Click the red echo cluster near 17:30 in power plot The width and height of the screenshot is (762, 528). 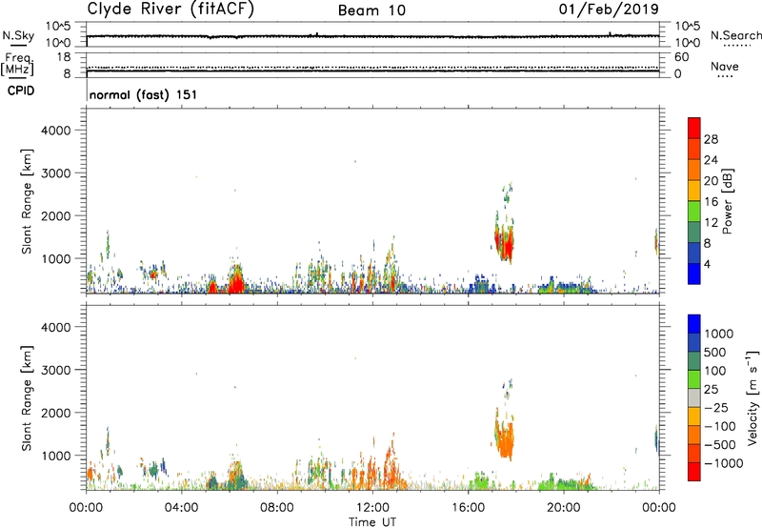[x=506, y=245]
